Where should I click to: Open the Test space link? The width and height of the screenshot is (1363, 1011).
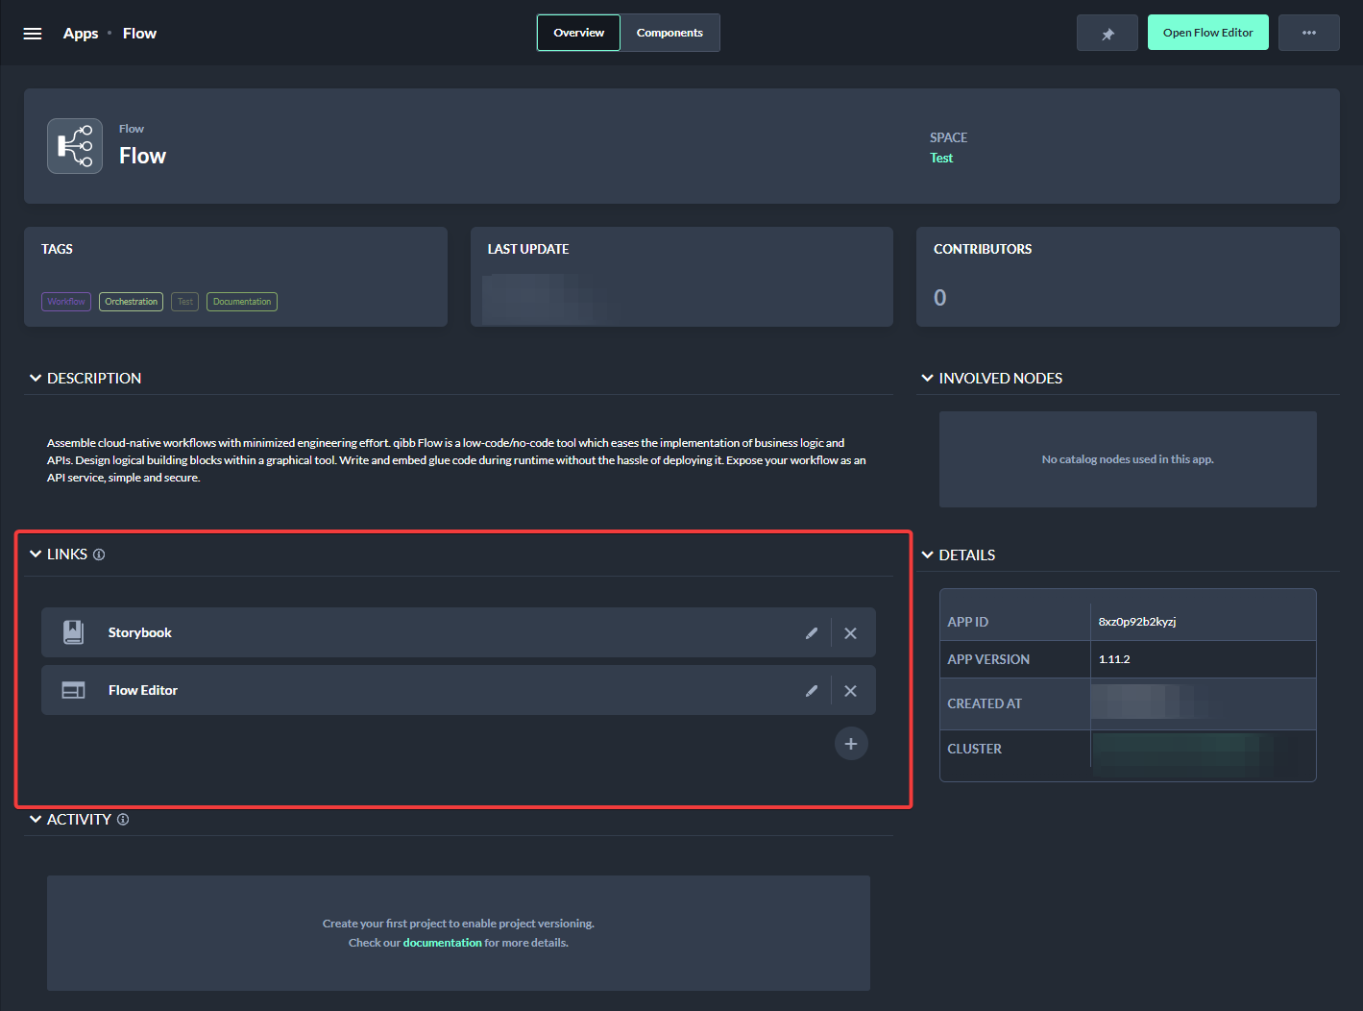click(x=941, y=159)
